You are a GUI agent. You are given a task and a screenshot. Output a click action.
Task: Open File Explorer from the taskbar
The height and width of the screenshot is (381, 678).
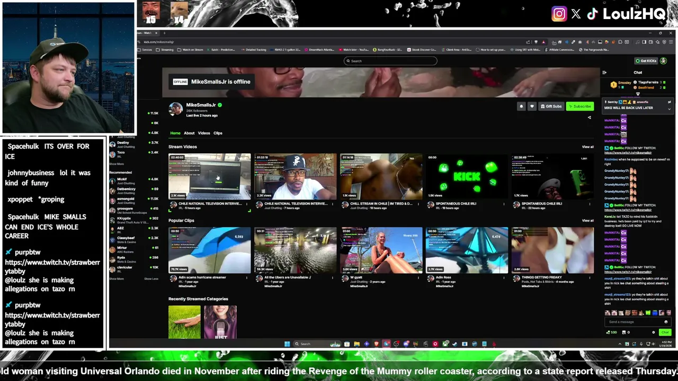click(x=356, y=344)
